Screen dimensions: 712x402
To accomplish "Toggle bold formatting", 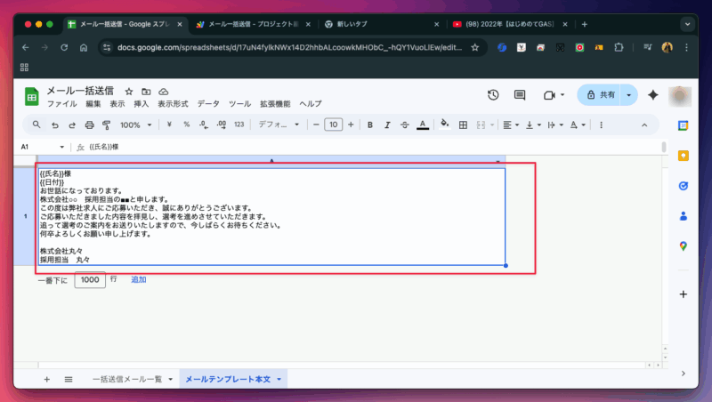I will (x=370, y=125).
